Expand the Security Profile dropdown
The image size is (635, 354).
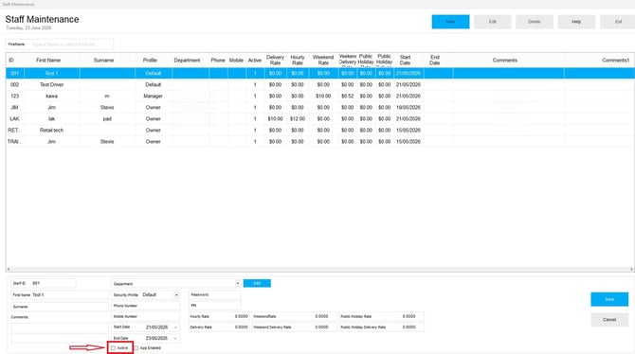coord(176,295)
